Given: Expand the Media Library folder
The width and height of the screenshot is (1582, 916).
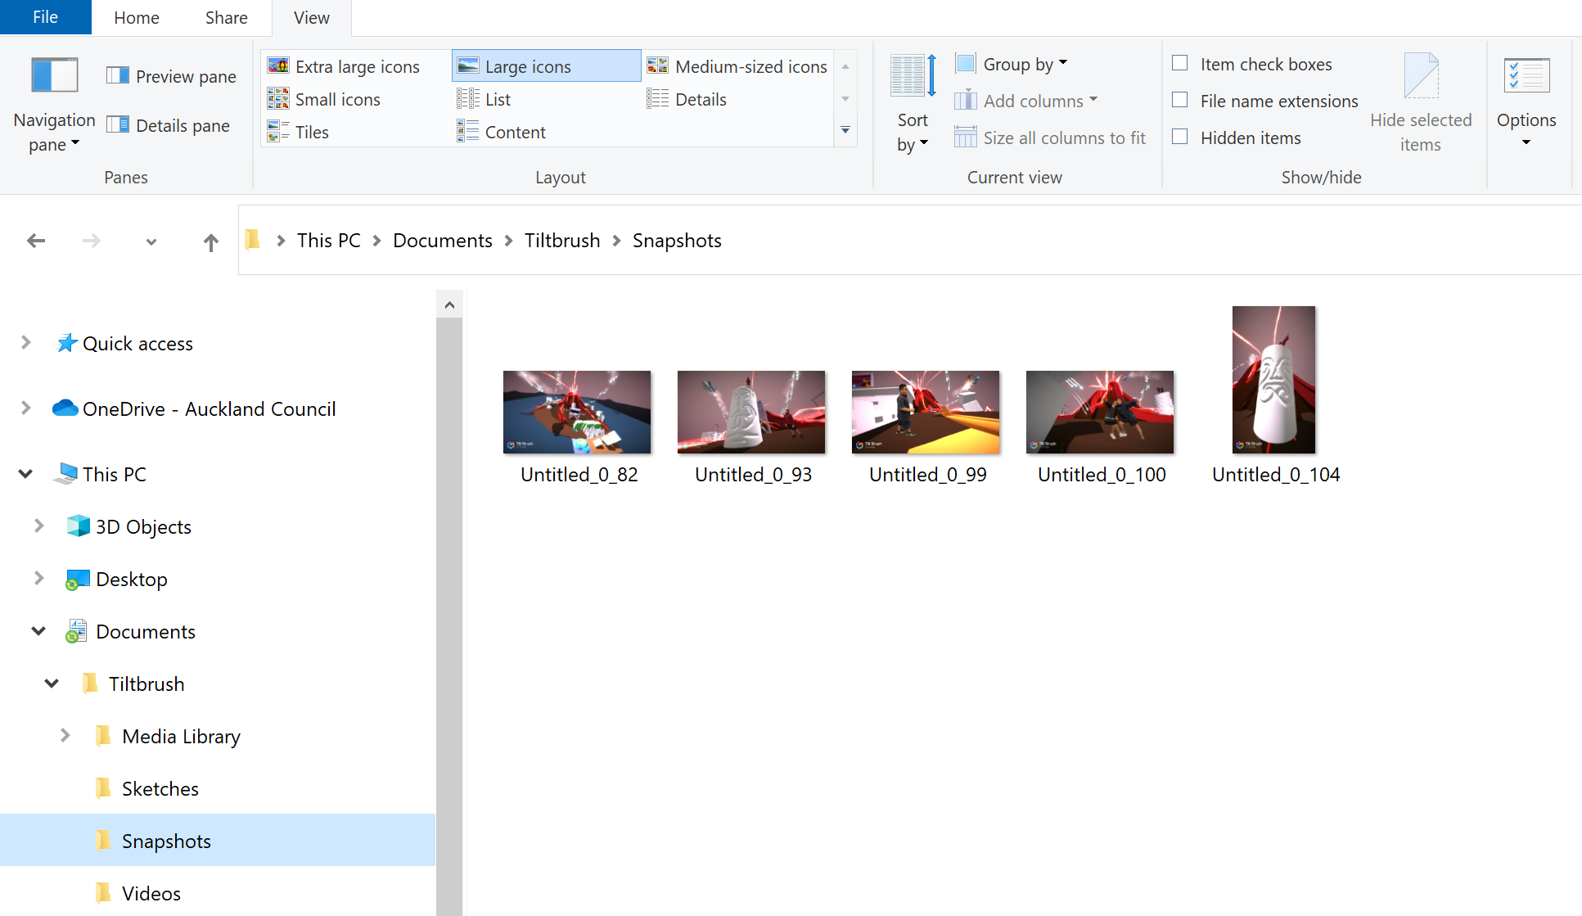Looking at the screenshot, I should pos(66,736).
